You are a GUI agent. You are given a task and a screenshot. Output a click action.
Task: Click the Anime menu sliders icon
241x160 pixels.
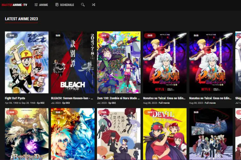(x=36, y=5)
